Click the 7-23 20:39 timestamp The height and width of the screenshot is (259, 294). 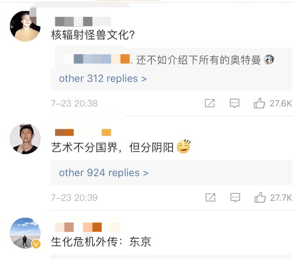coord(74,197)
